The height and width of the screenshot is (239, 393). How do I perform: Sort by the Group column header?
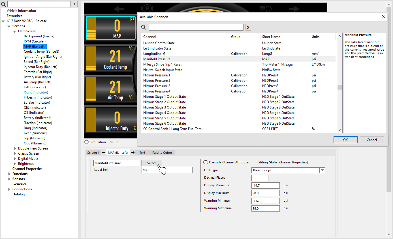point(245,37)
